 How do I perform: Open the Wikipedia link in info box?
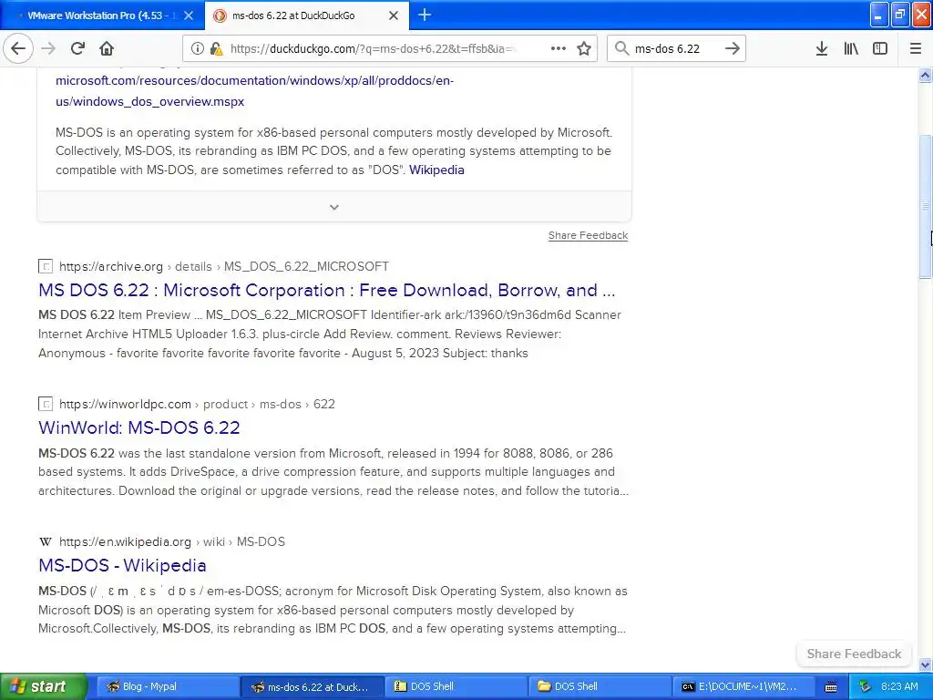click(436, 170)
